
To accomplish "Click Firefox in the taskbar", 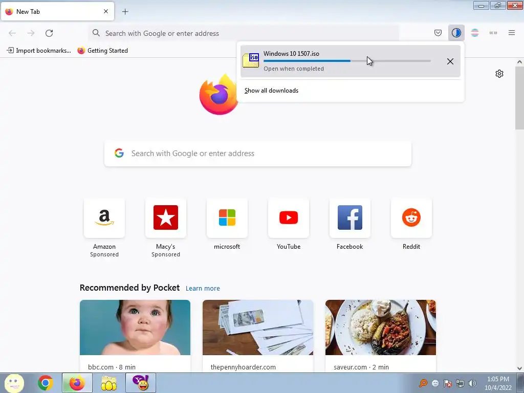I will 77,383.
